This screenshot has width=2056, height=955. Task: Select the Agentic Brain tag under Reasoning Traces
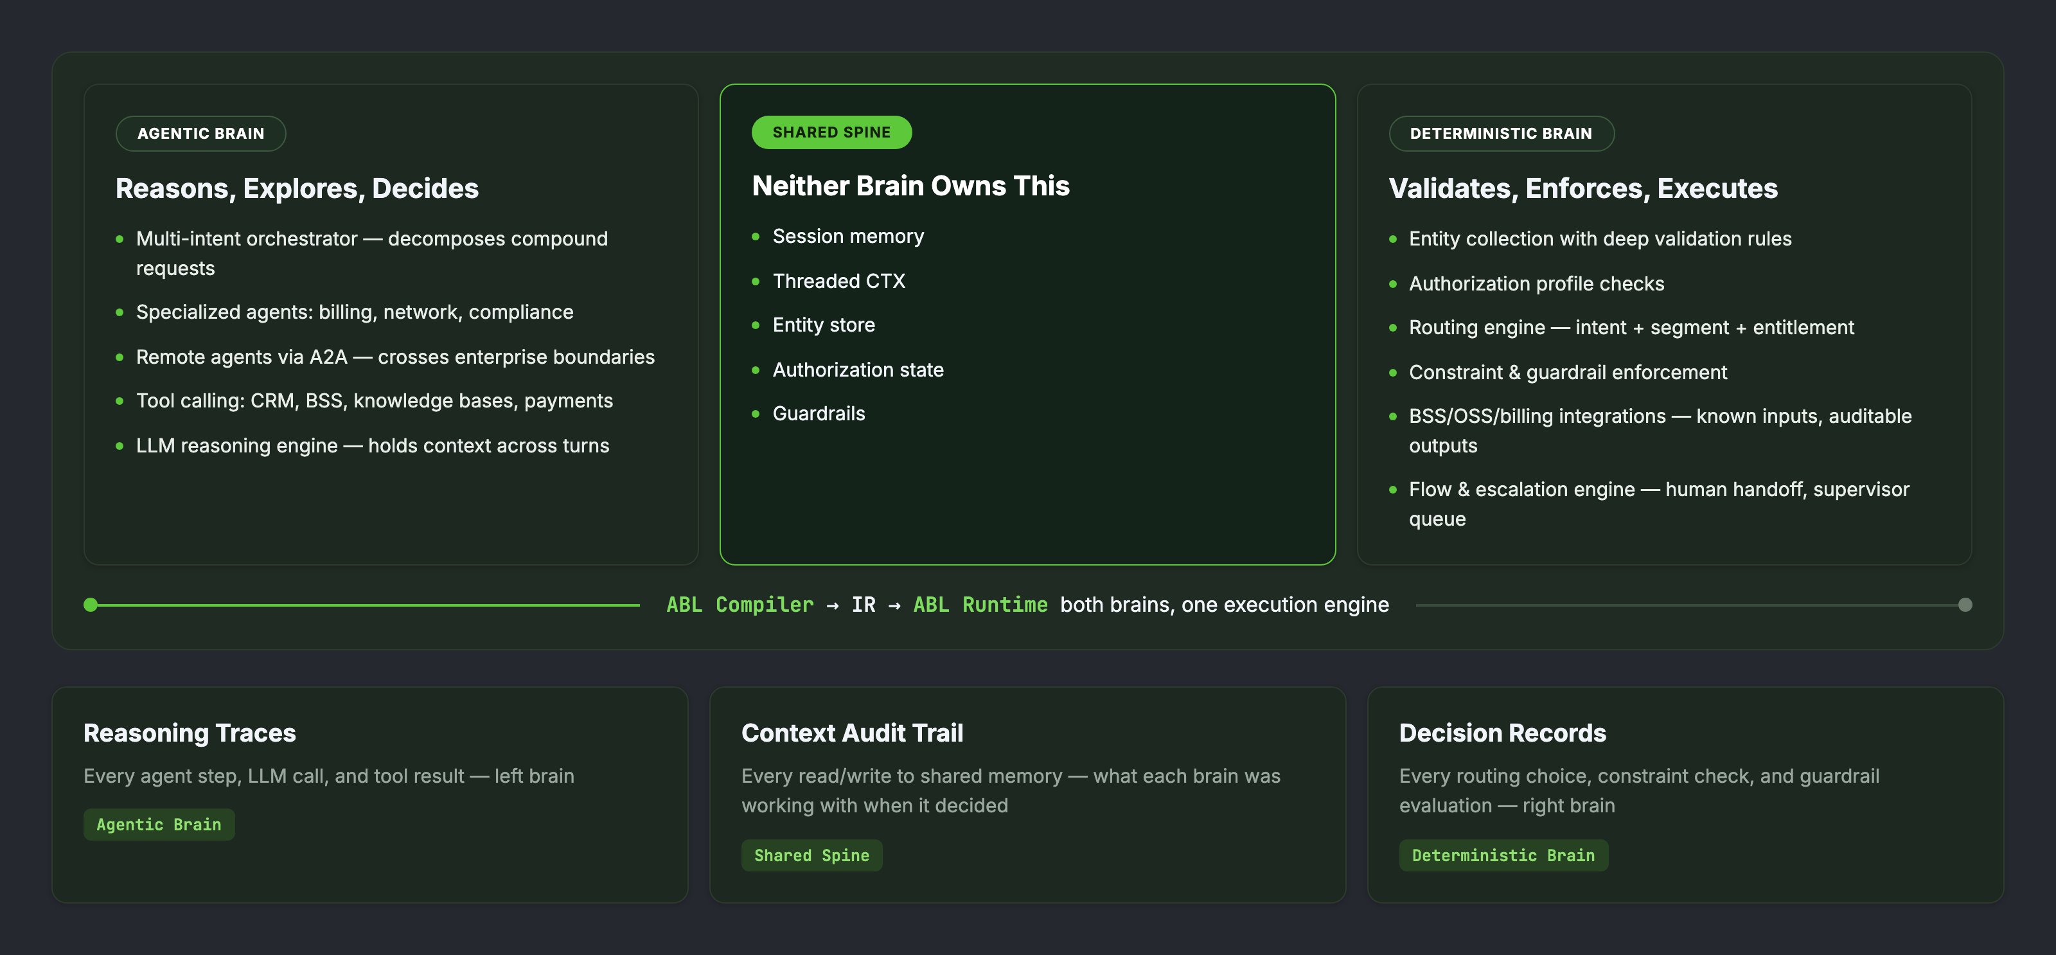click(x=159, y=824)
